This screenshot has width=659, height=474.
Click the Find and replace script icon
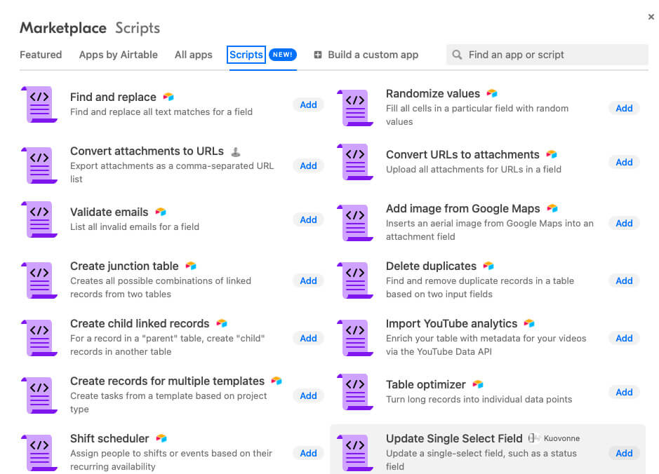[x=39, y=105]
